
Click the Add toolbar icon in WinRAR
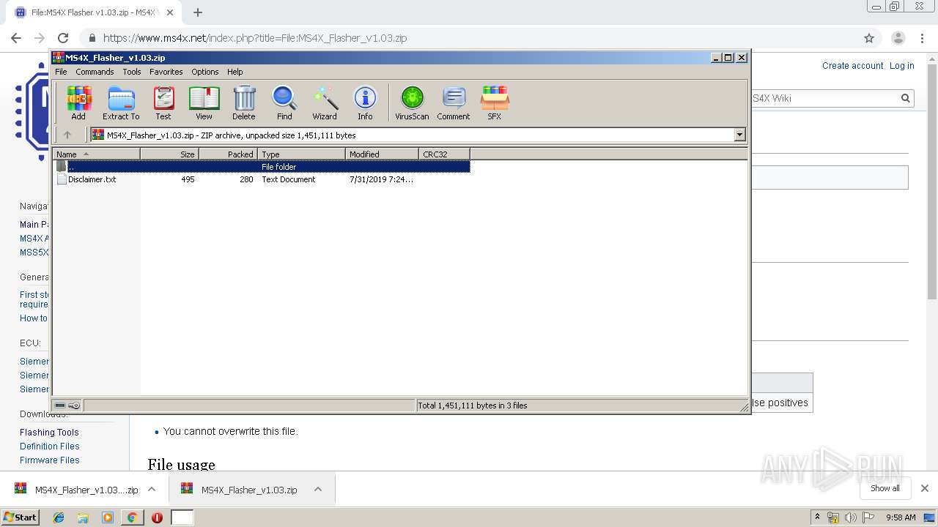click(78, 102)
